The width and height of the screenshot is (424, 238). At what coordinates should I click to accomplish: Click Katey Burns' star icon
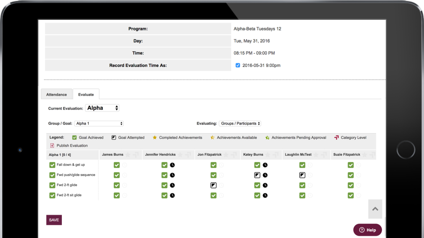click(x=268, y=155)
